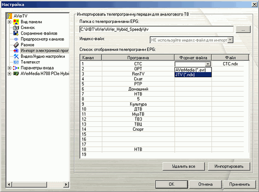Open Видео/Аудио настройки tools icon

coord(16,56)
